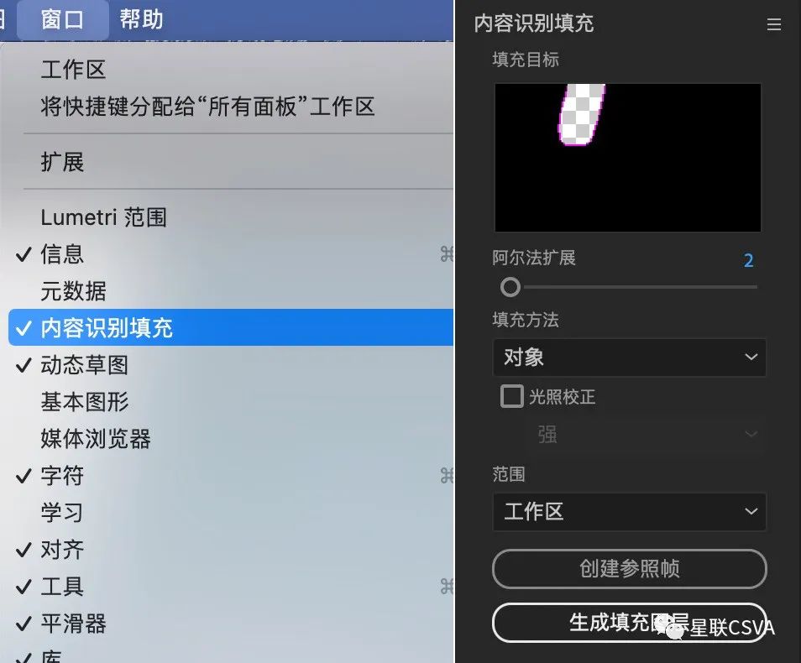
Task: Open the 填充方法 dropdown showing 对象
Action: 630,358
